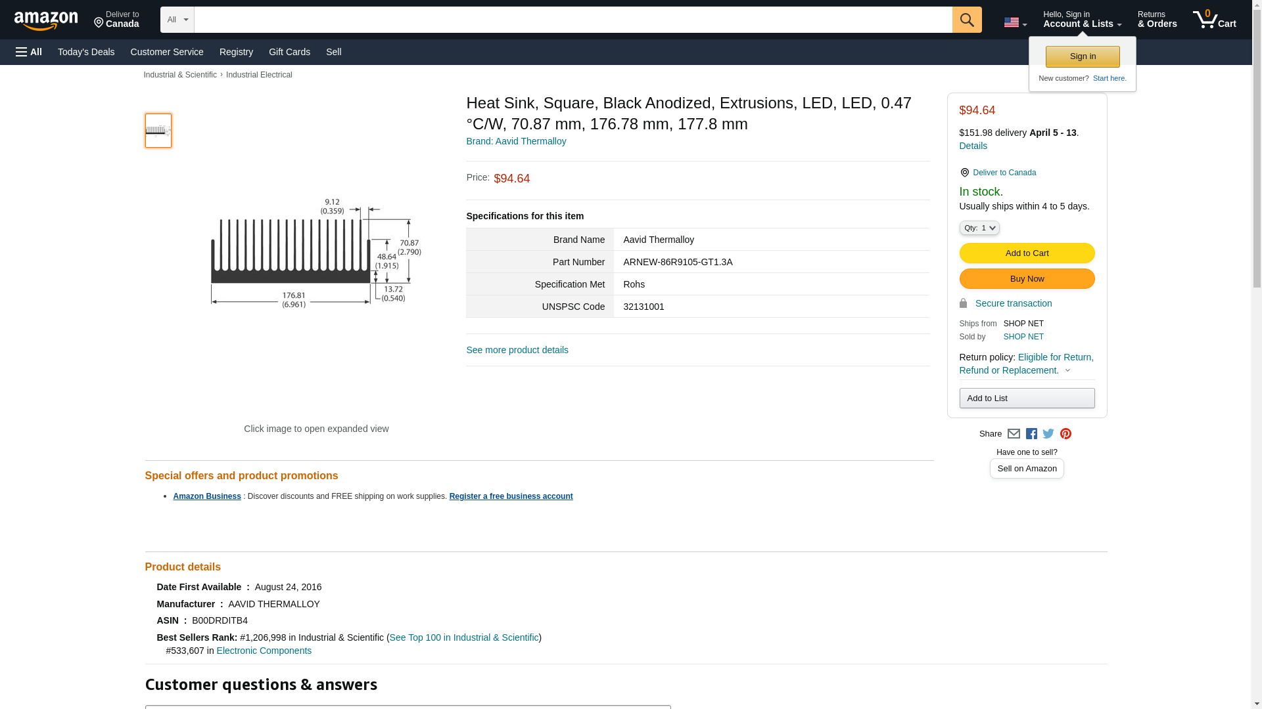Click the Amazon logo
Screen dimensions: 1262x709
pos(46,20)
